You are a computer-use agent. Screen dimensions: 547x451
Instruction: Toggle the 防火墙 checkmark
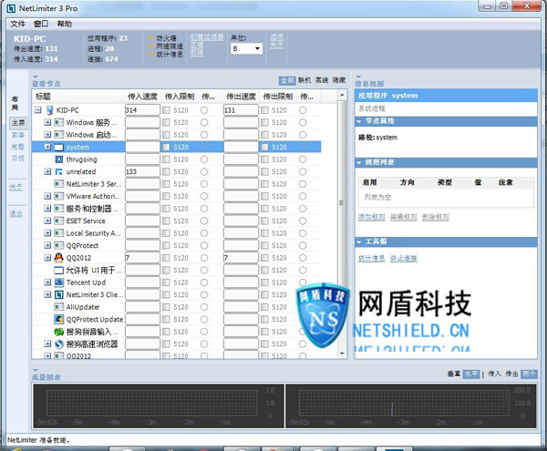click(151, 37)
